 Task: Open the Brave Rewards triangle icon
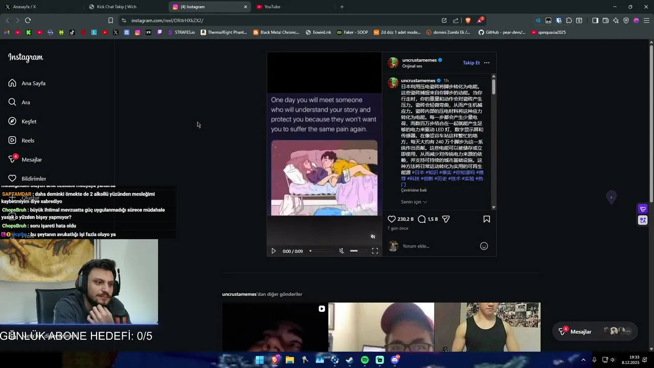tap(480, 20)
